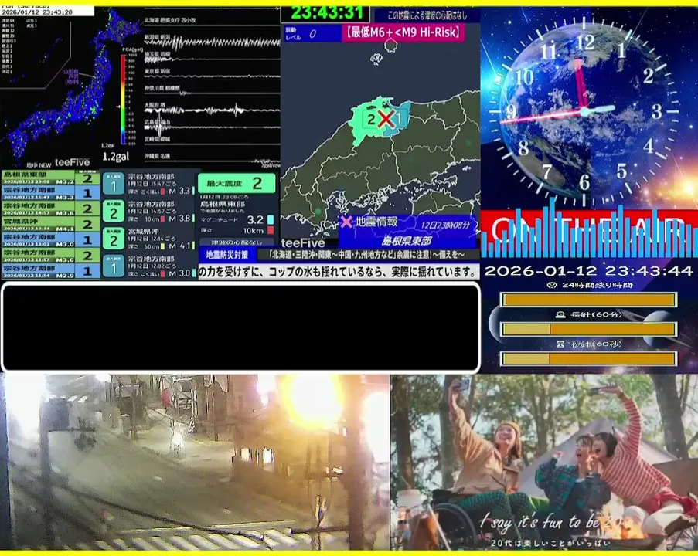
Task: Click the red square next to depth 10km
Action: [x=271, y=230]
